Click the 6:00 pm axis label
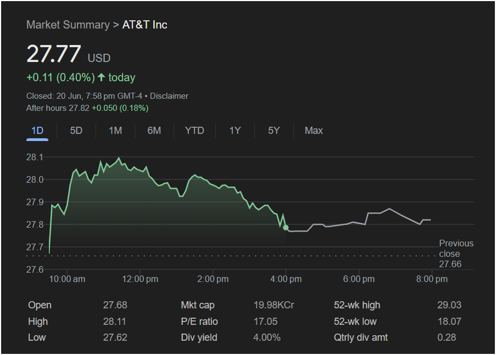 359,279
